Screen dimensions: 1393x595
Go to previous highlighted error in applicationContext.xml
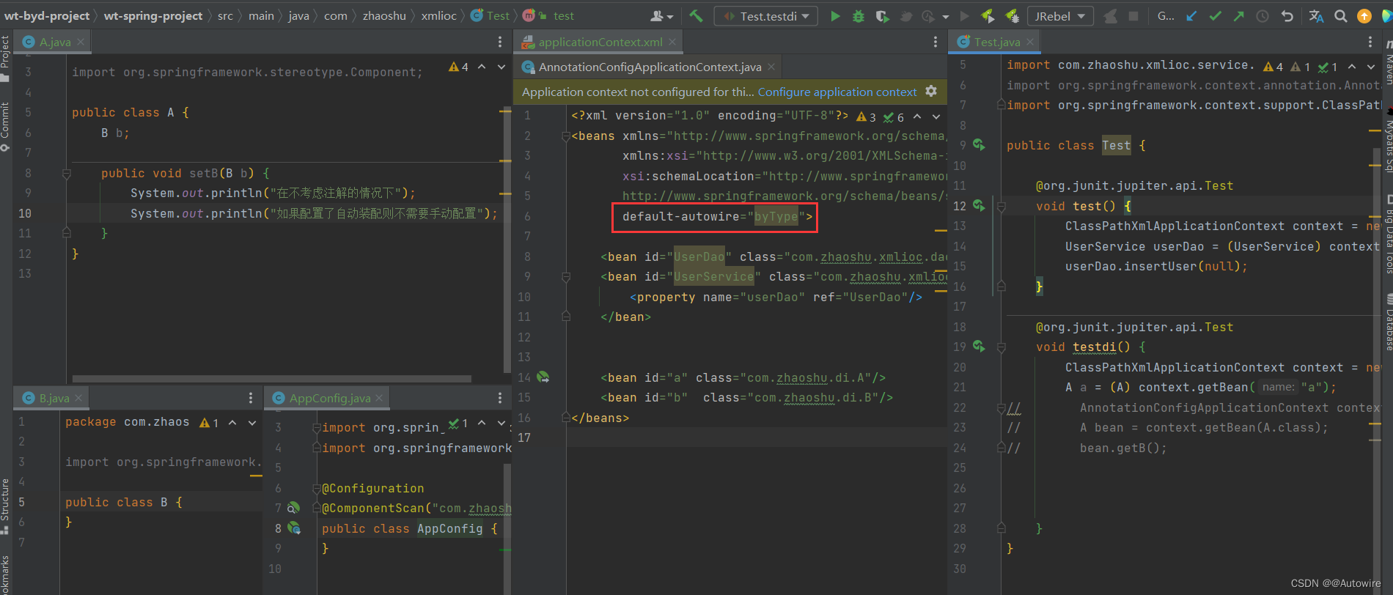917,117
